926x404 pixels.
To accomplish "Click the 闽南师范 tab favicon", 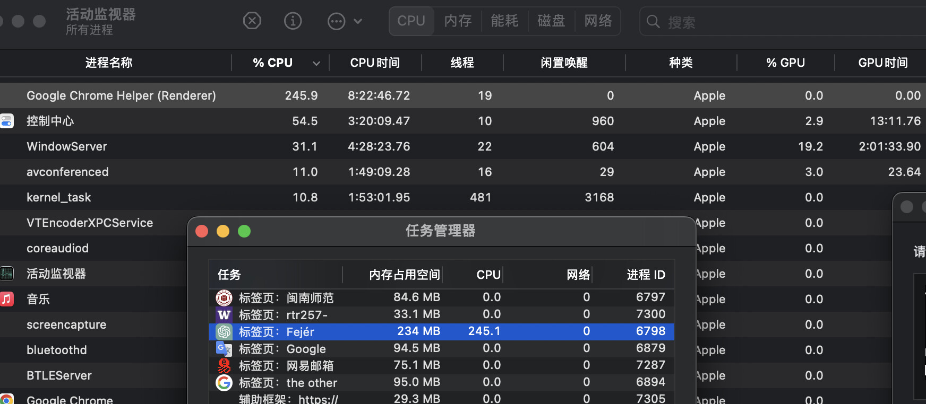I will pos(224,297).
